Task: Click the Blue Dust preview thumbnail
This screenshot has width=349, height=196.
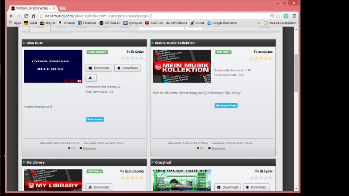Action: [x=53, y=66]
